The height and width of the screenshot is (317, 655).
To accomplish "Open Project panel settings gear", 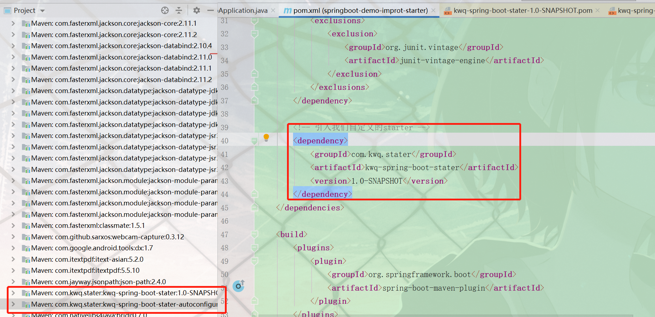I will (196, 10).
